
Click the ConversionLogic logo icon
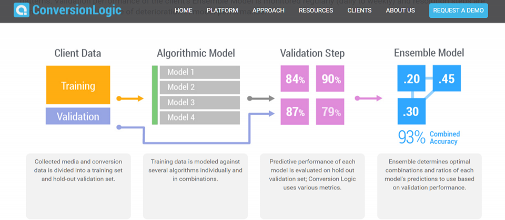click(x=21, y=10)
